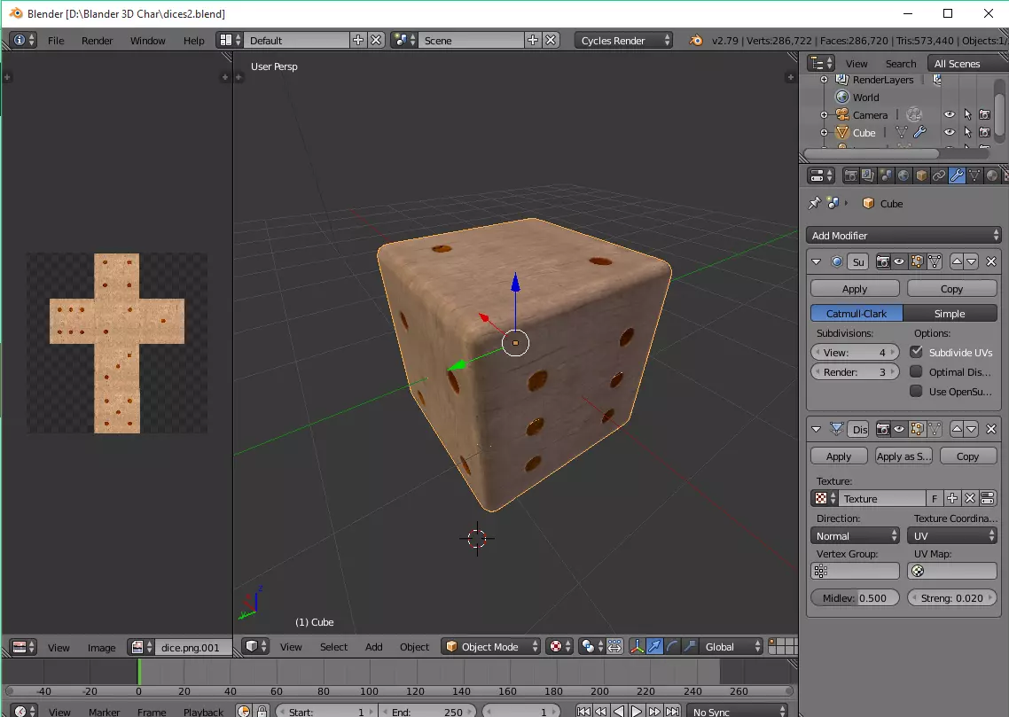Play the animation forward
The width and height of the screenshot is (1009, 717).
(x=637, y=711)
